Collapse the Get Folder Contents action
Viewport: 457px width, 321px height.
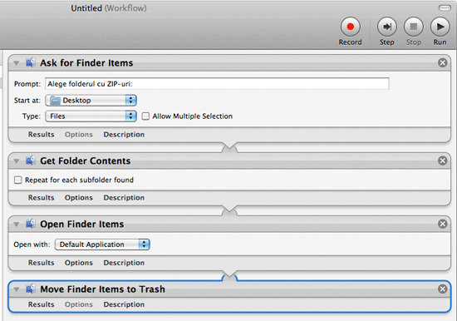[x=17, y=161]
